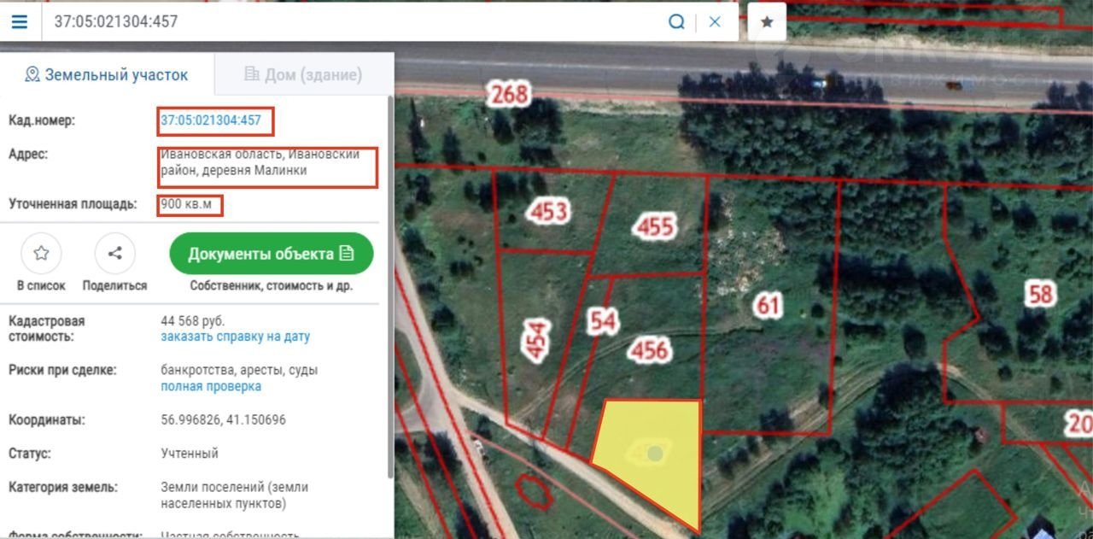This screenshot has width=1093, height=539.
Task: Open the hamburger menu
Action: (20, 21)
